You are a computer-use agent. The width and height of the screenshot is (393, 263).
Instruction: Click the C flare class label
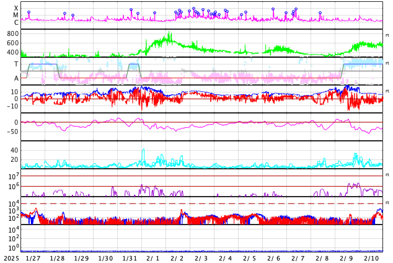tap(16, 22)
